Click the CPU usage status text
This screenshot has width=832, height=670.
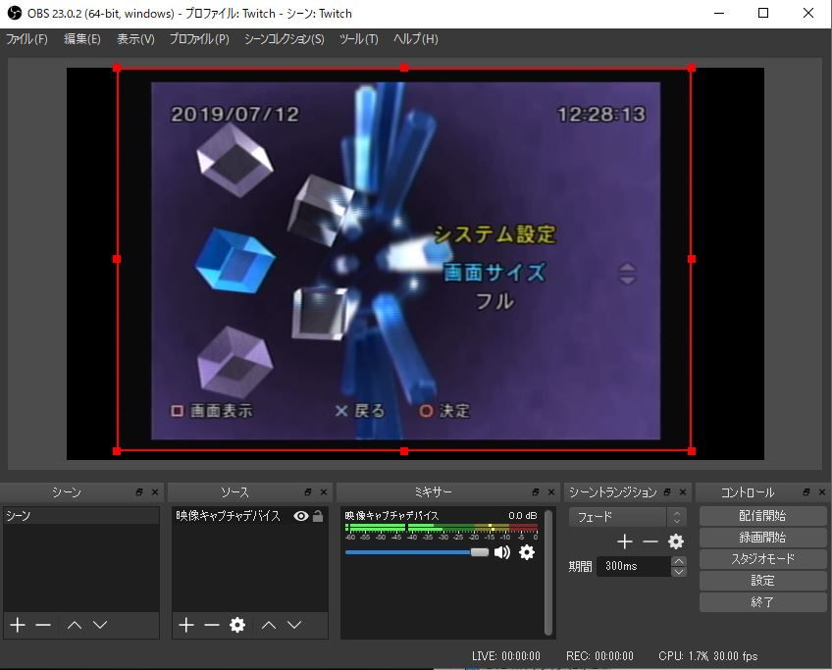coord(707,656)
